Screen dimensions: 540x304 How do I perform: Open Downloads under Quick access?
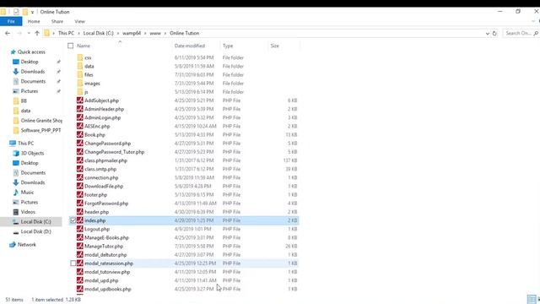(33, 71)
